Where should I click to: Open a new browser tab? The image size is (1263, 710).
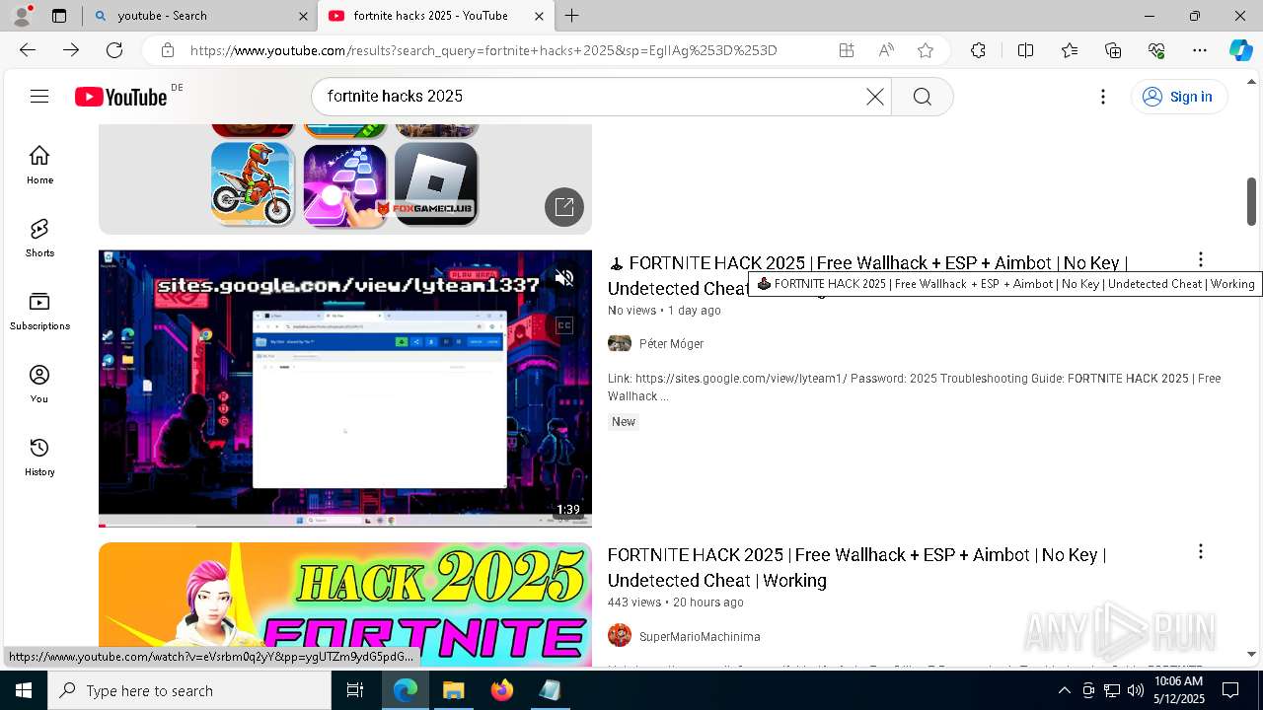click(x=572, y=16)
